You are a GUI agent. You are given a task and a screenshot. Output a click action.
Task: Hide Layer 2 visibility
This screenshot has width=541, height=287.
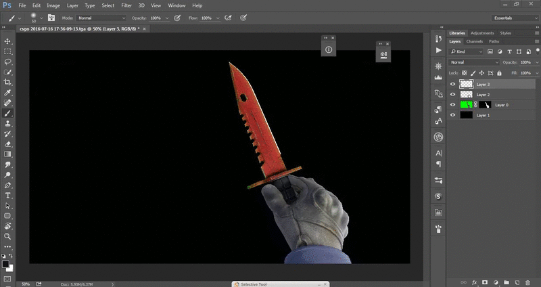pos(452,94)
